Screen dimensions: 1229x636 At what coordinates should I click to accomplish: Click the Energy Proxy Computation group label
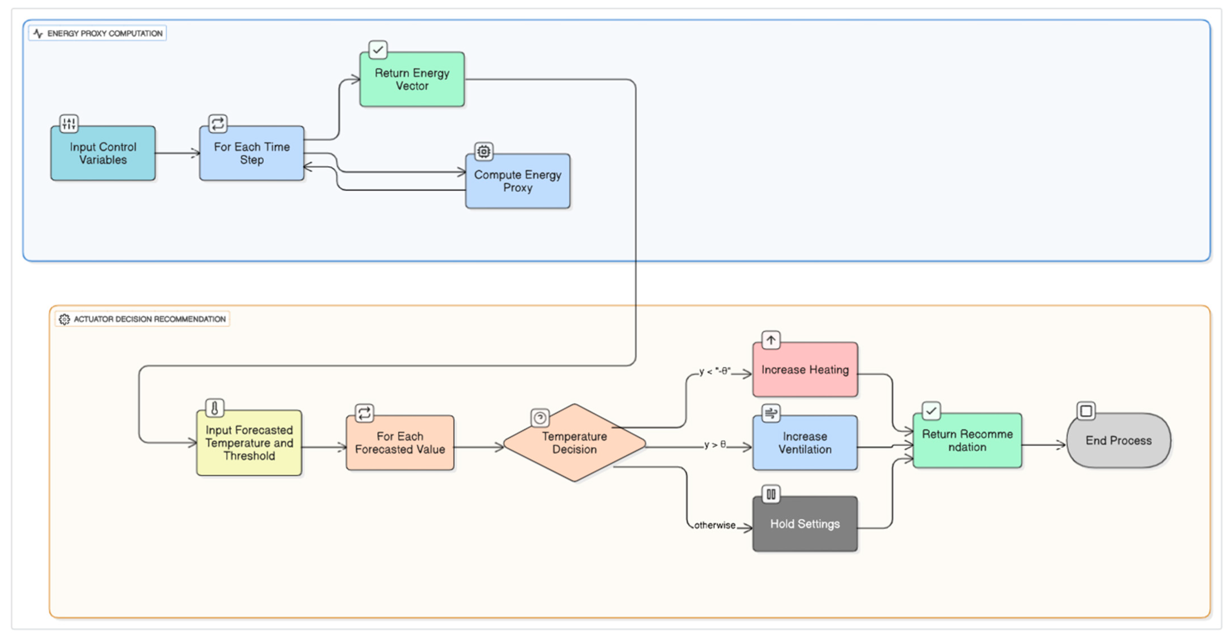coord(98,33)
